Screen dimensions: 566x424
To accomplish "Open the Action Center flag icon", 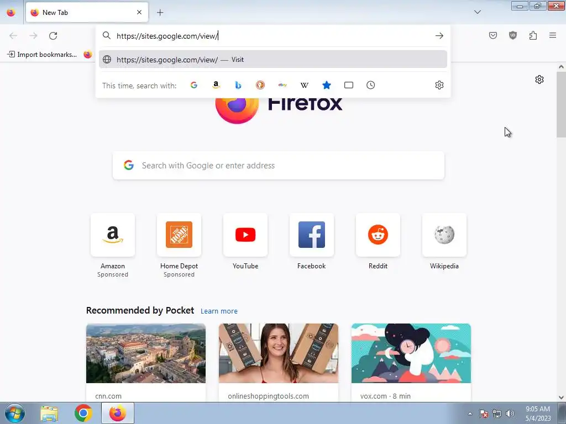I will coord(484,414).
